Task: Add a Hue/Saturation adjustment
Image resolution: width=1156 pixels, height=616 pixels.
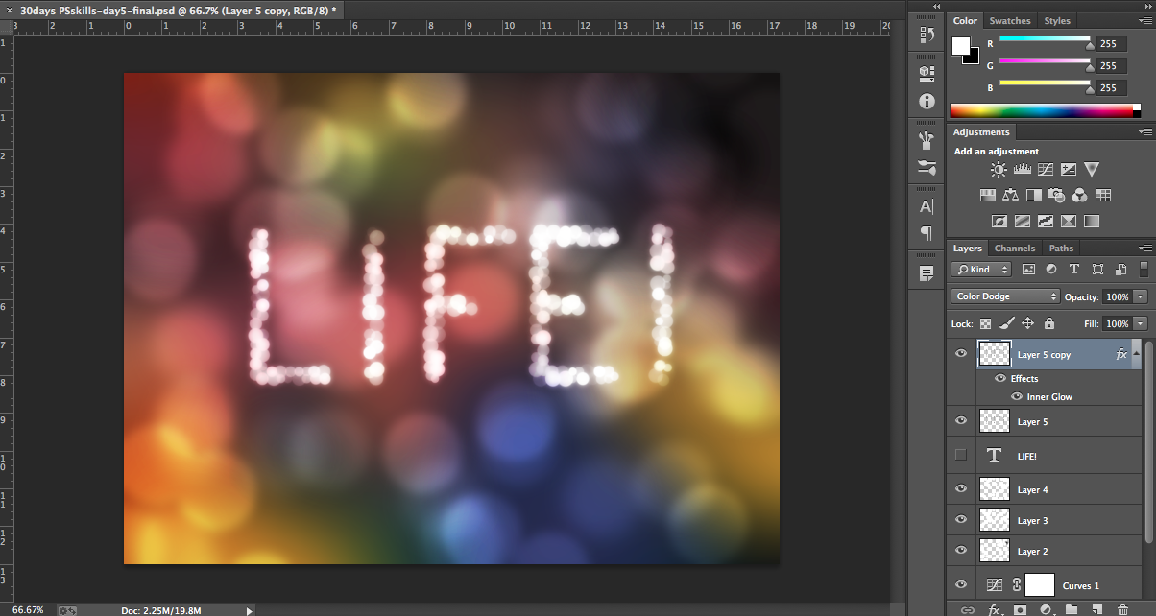Action: click(987, 196)
